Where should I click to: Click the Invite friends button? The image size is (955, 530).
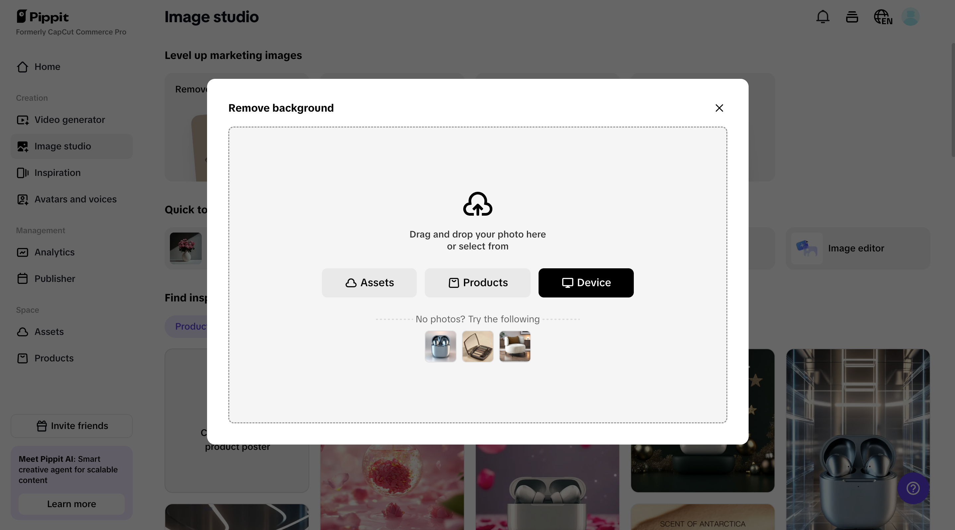point(72,426)
